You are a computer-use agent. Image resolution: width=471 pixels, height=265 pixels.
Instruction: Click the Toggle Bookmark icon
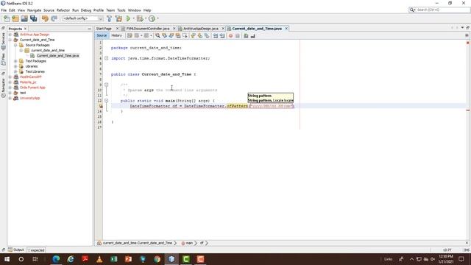[x=207, y=36]
